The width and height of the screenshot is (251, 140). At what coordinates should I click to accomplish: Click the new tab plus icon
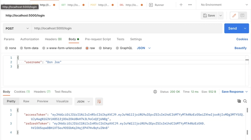point(181,5)
